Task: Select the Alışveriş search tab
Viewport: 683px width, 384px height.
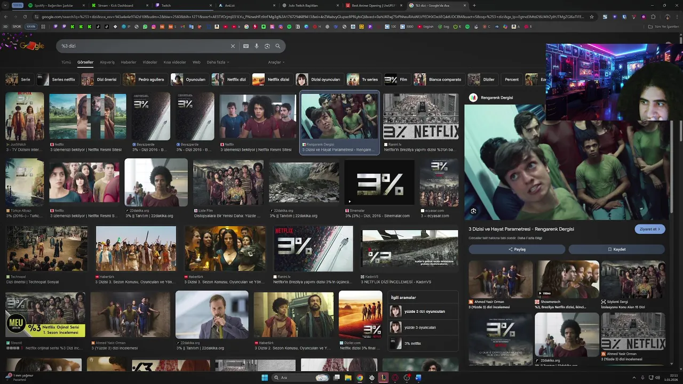Action: [x=107, y=62]
